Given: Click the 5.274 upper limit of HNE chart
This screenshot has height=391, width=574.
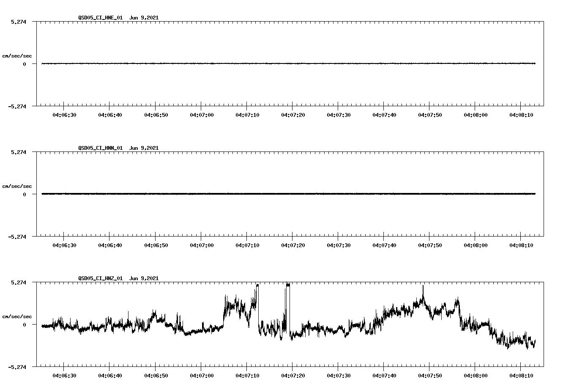Looking at the screenshot, I should [x=19, y=22].
